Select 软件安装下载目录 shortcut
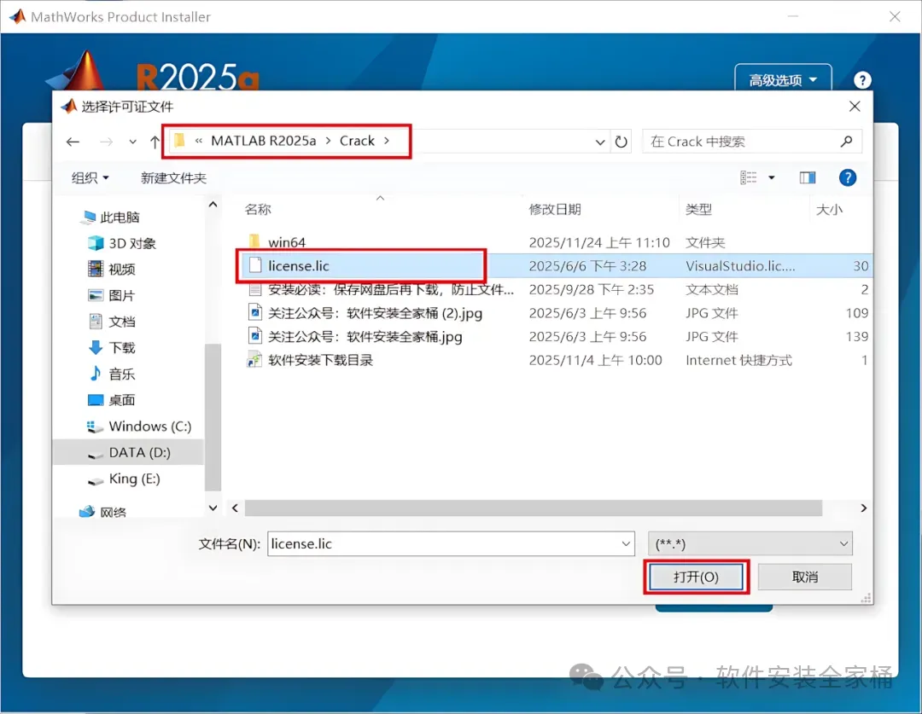Screen dimensions: 922x714 click(x=320, y=360)
